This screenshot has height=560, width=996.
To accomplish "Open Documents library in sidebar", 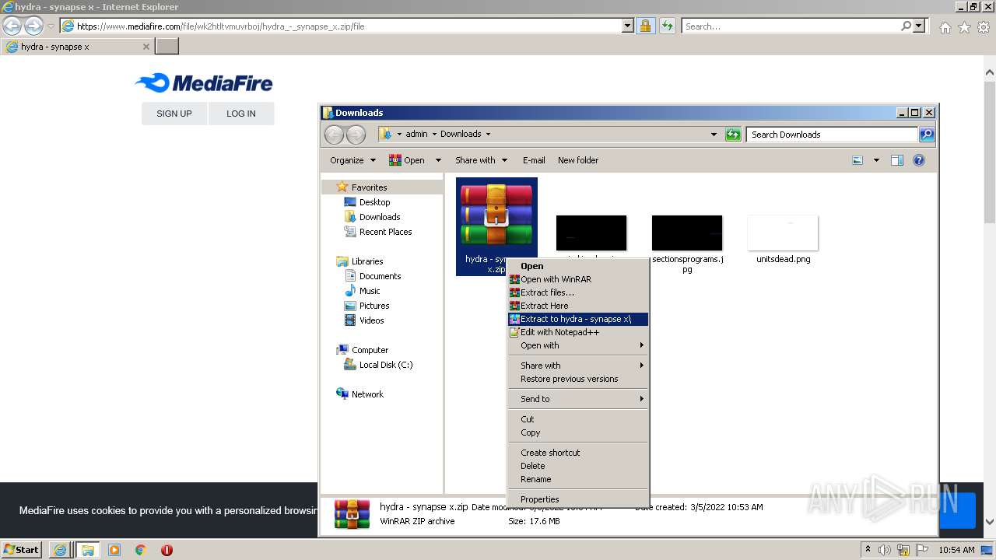I will tap(380, 276).
